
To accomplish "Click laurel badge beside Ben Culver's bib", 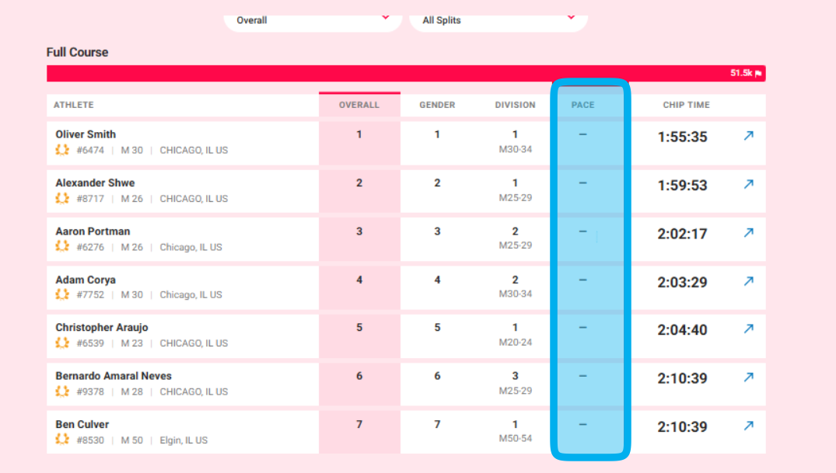I will click(x=62, y=440).
